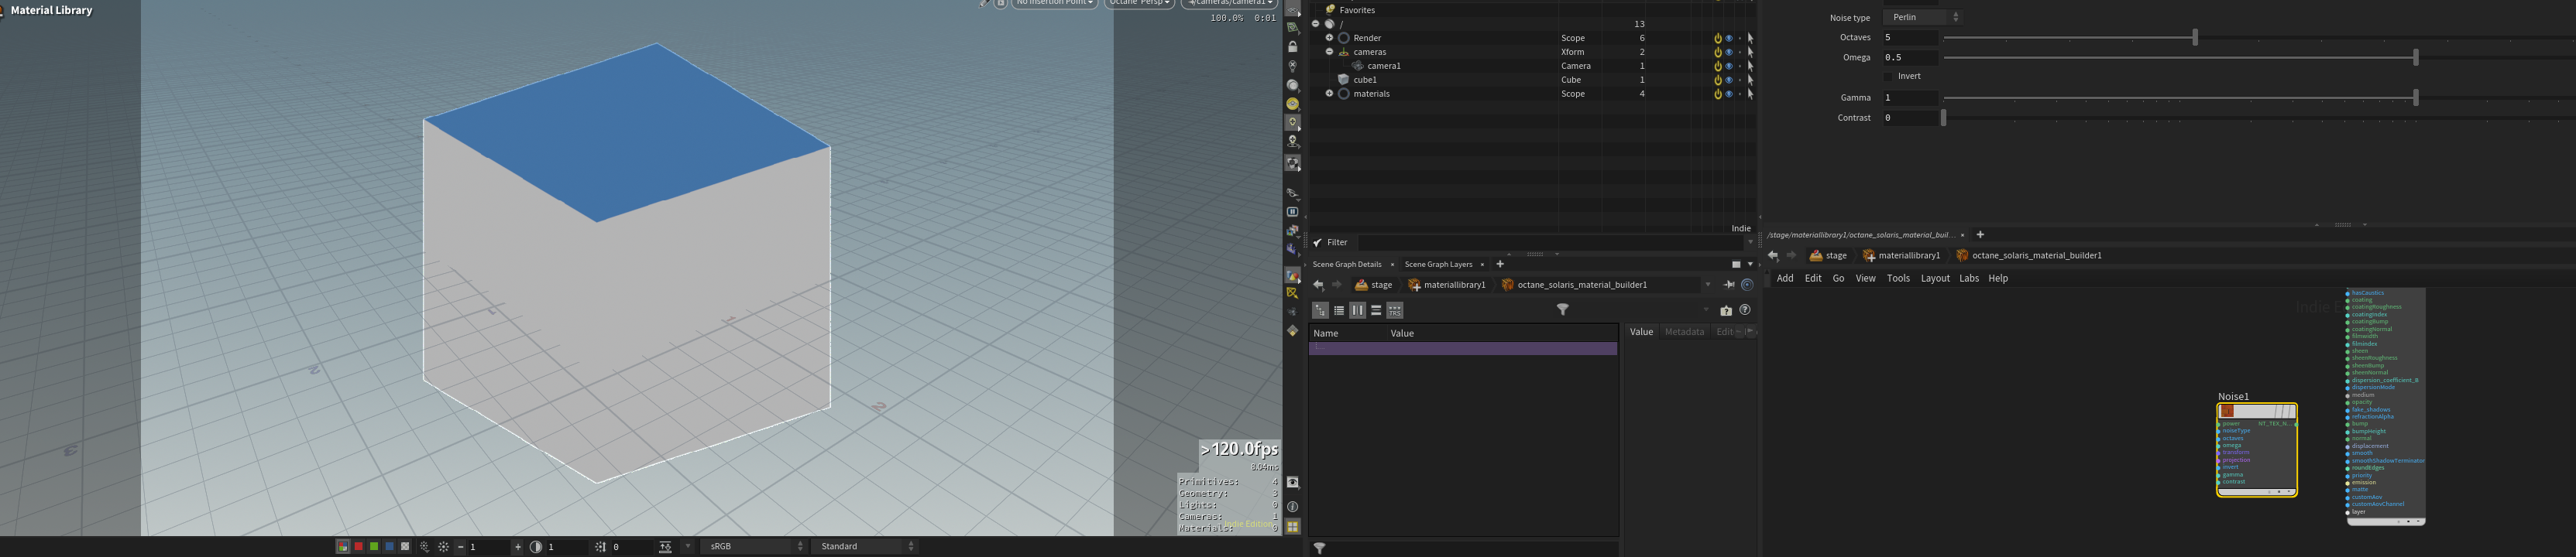Expand the Render scope in scene graph
Image resolution: width=2576 pixels, height=557 pixels.
click(1329, 38)
